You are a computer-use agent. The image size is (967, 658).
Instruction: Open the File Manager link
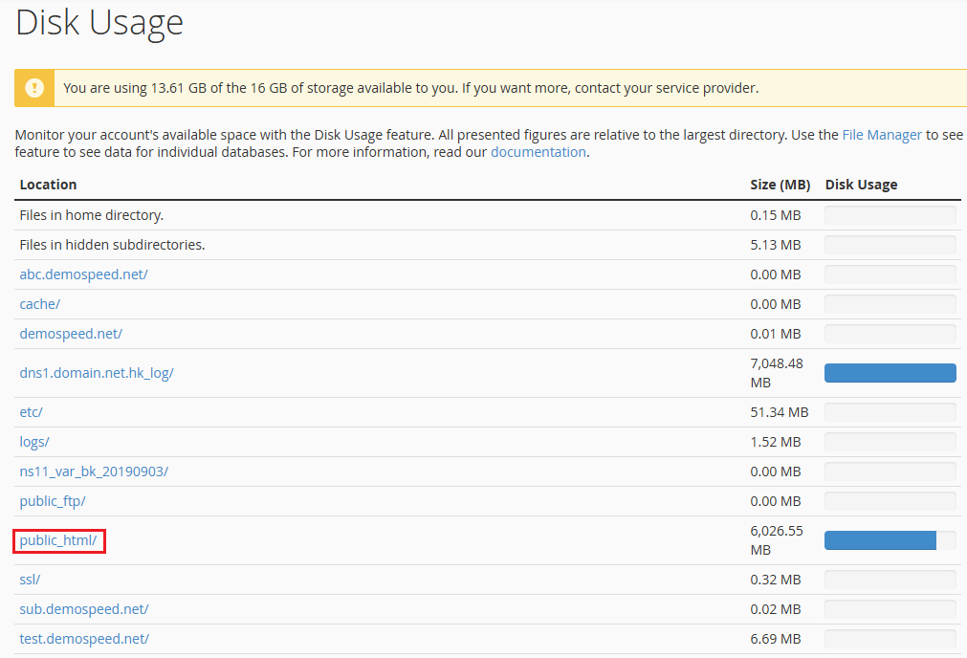point(881,135)
